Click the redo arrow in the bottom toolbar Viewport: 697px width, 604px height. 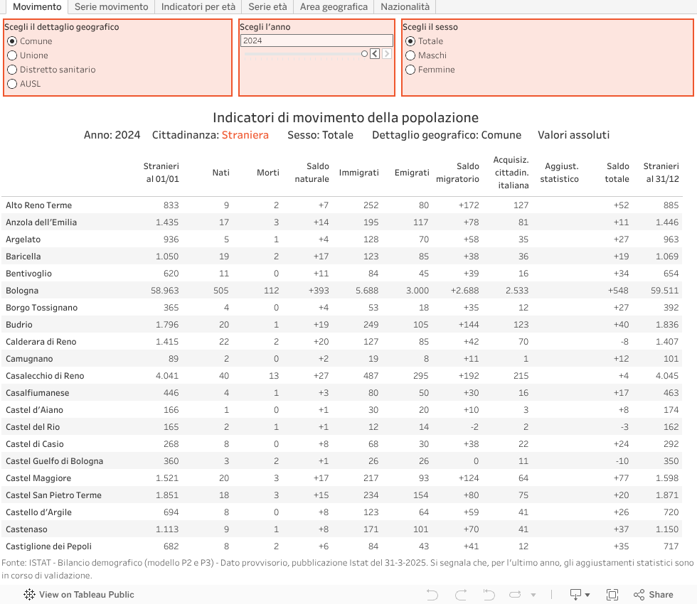pyautogui.click(x=460, y=595)
